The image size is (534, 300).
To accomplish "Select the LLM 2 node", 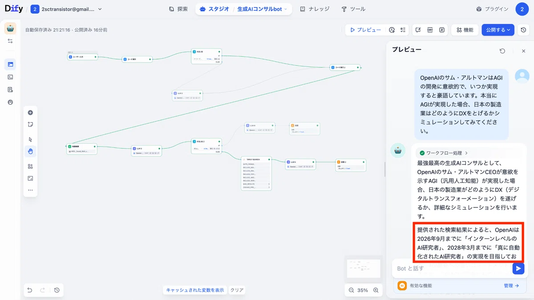I will tap(187, 95).
